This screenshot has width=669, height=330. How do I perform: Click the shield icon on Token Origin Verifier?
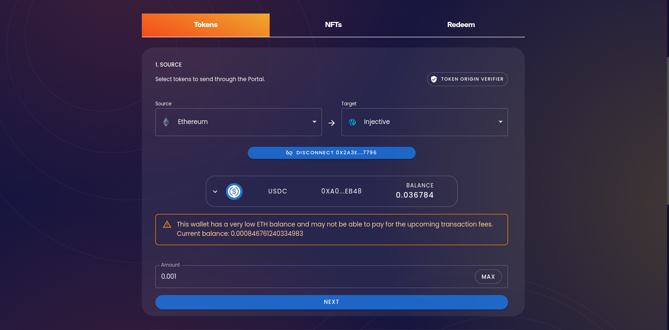(x=434, y=79)
